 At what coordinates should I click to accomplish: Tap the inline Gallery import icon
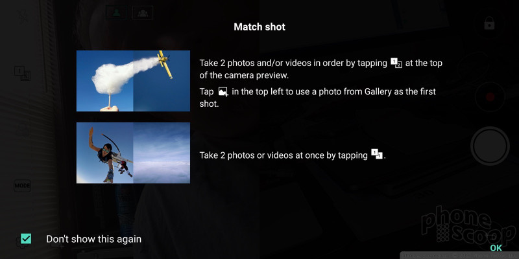223,91
